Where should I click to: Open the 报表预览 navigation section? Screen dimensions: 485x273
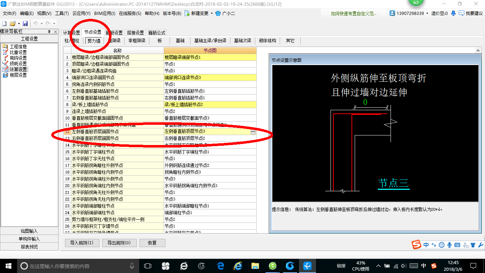click(29, 247)
